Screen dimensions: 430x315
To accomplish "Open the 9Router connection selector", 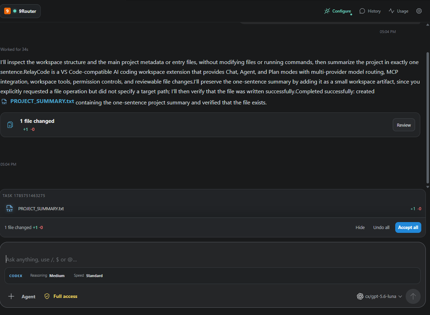I will pos(20,11).
